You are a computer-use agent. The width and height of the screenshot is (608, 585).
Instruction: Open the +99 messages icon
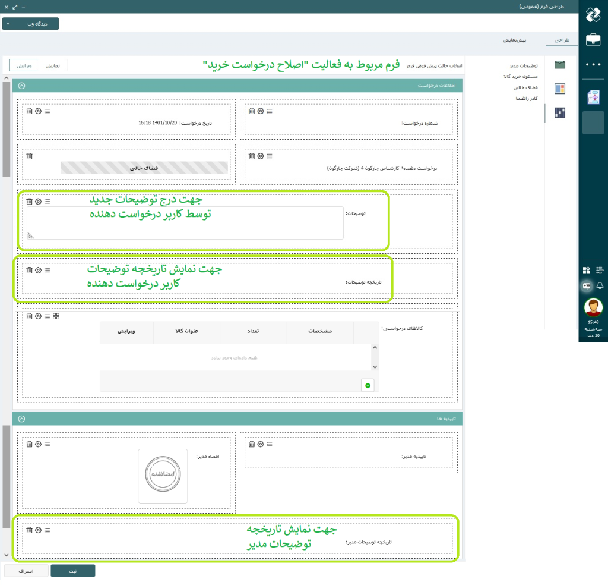pyautogui.click(x=587, y=286)
